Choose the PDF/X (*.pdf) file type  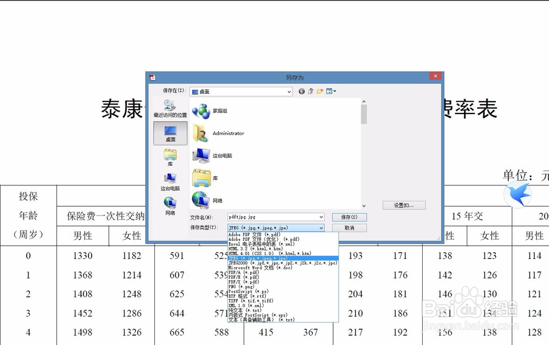click(283, 282)
